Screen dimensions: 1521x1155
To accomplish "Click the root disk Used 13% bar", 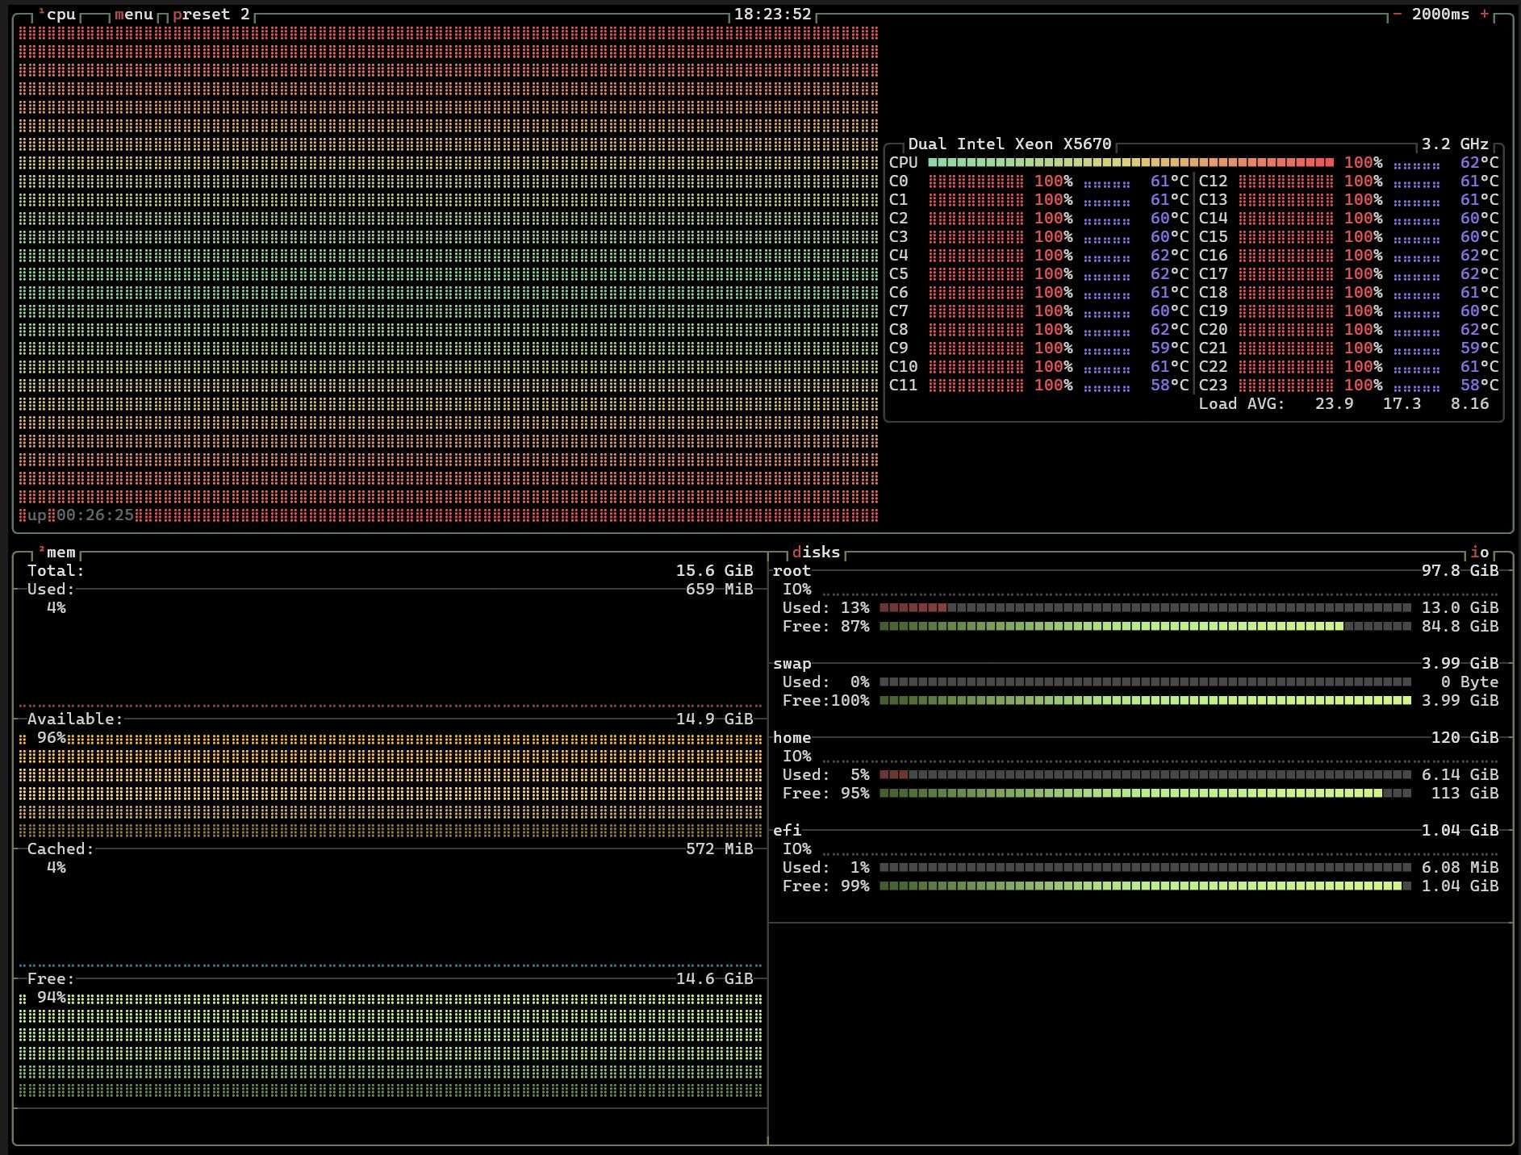I will [1145, 607].
